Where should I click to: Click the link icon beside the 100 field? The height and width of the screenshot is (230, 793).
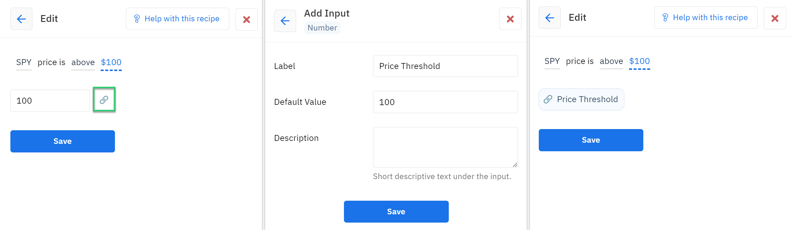pyautogui.click(x=104, y=100)
